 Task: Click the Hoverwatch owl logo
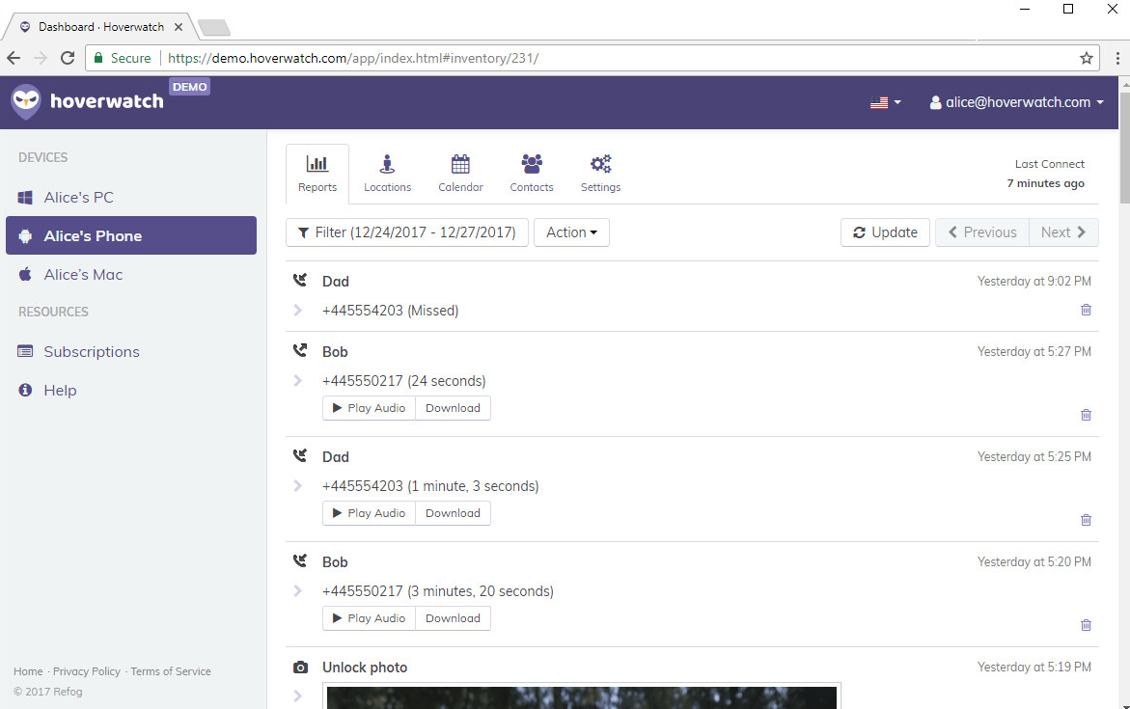[26, 101]
